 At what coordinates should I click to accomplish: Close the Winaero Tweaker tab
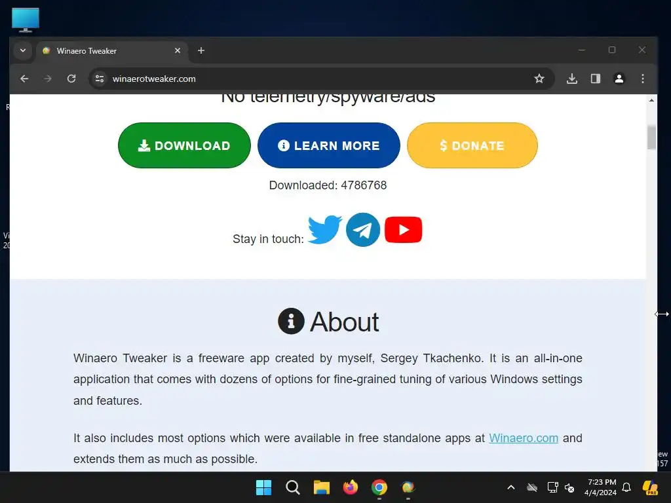178,50
